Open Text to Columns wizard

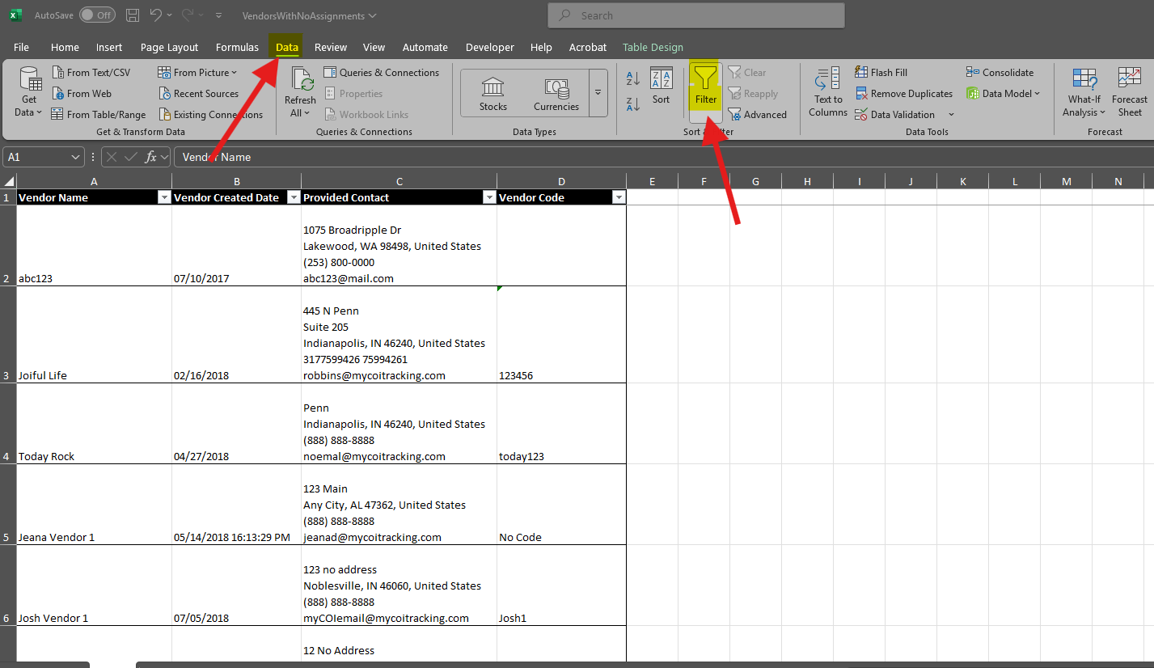click(827, 92)
